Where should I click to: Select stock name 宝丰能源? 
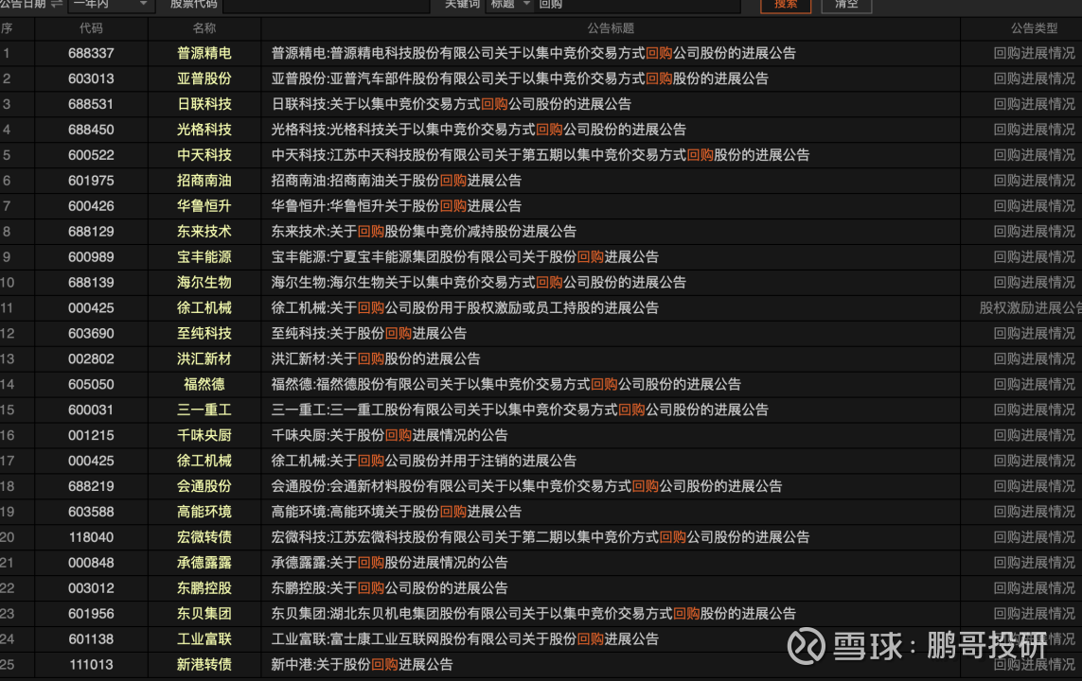(204, 257)
